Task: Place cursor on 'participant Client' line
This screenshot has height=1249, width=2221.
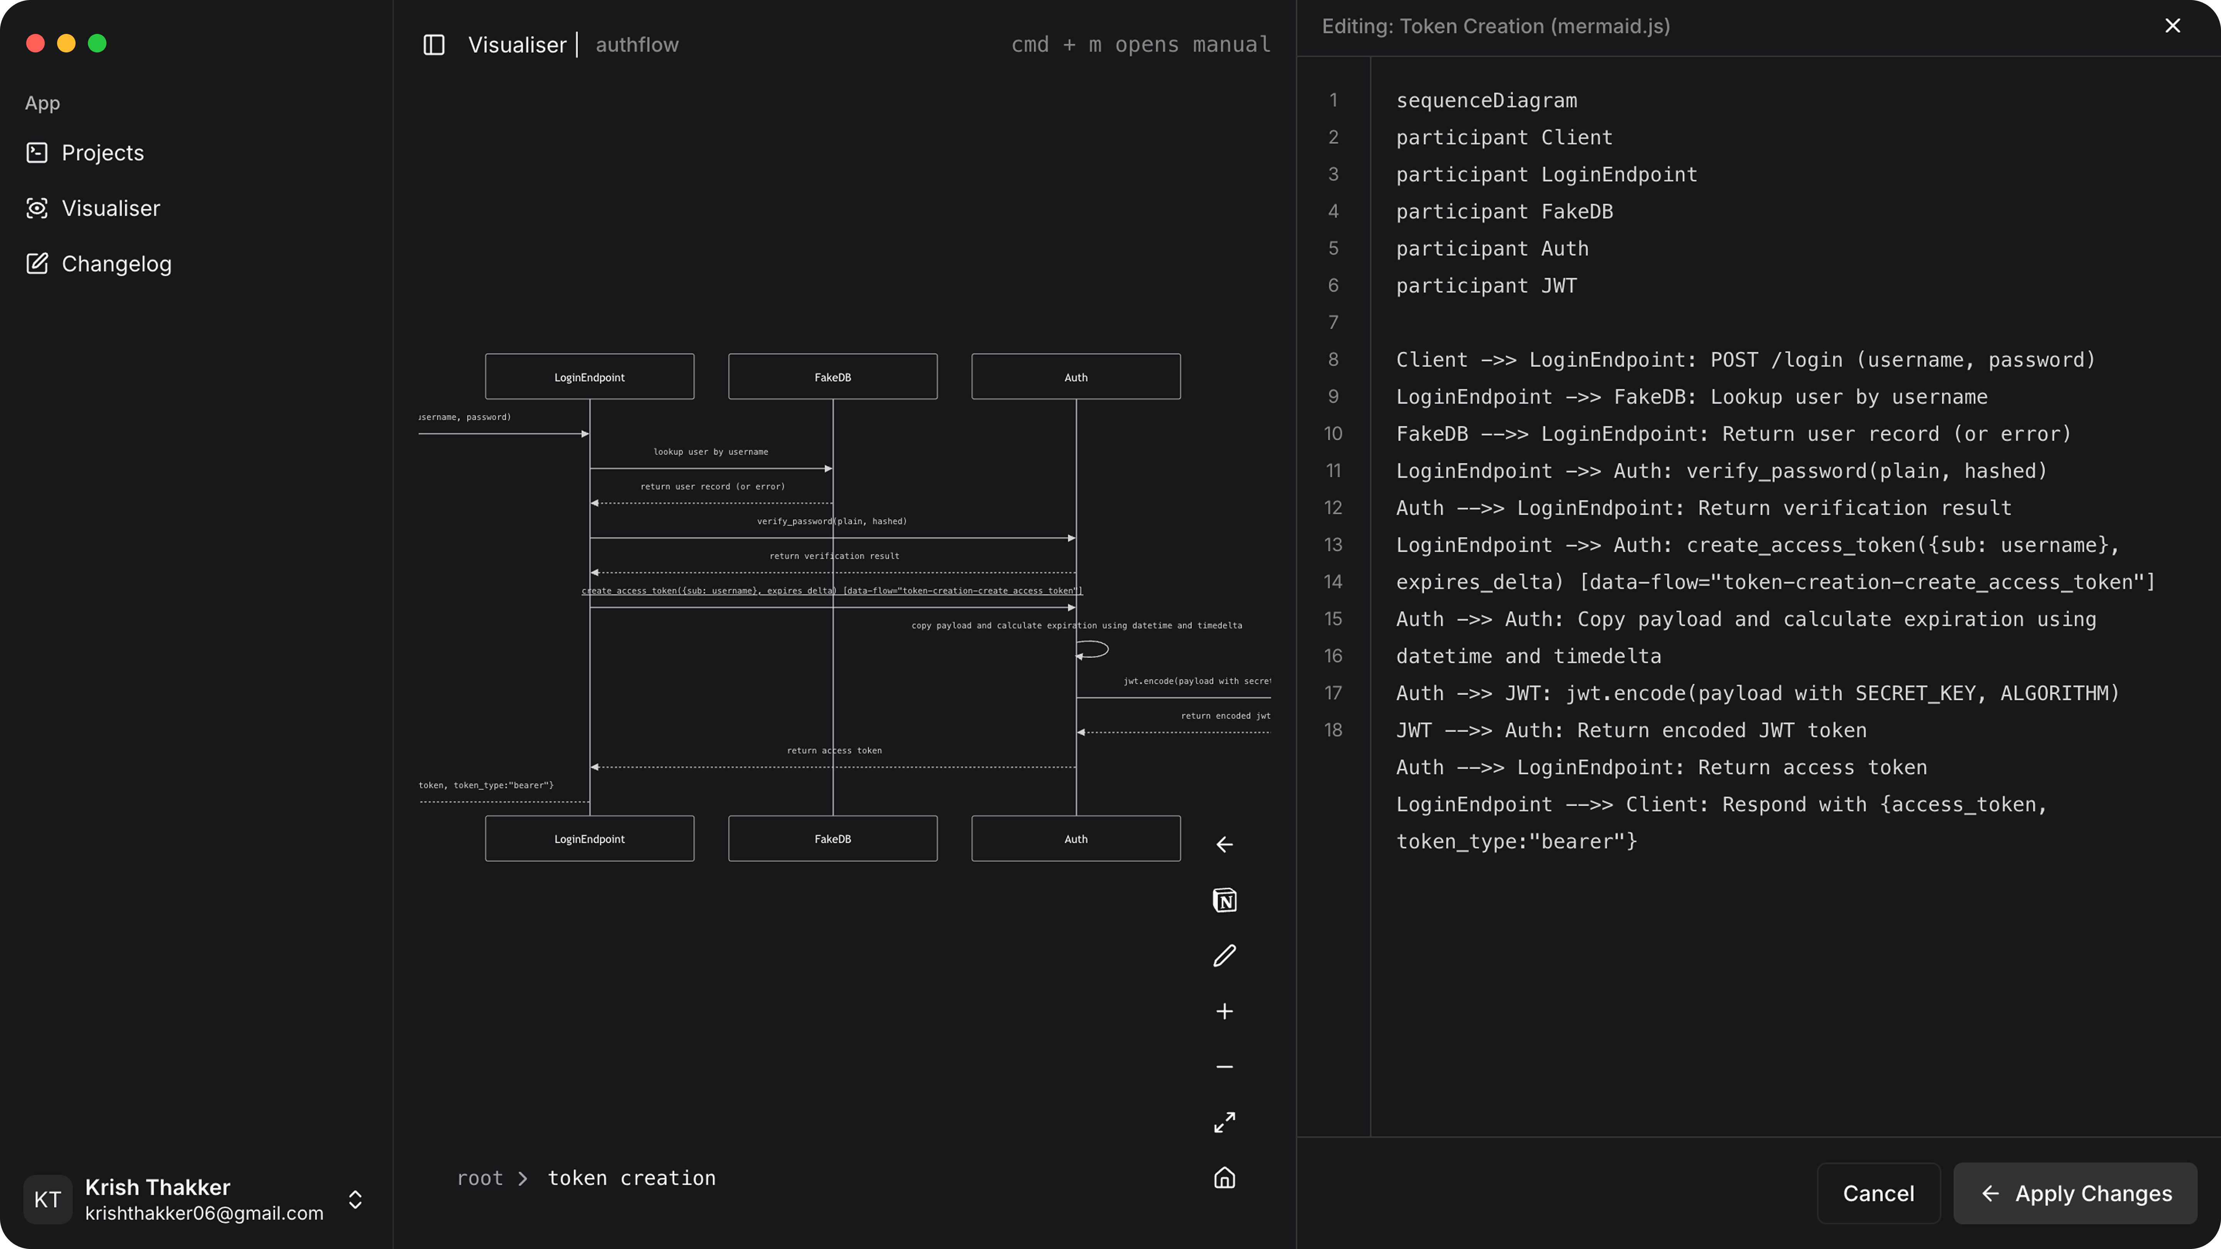Action: pos(1505,137)
